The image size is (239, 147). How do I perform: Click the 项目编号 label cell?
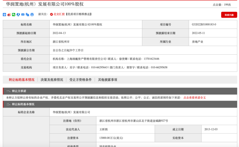166,24
